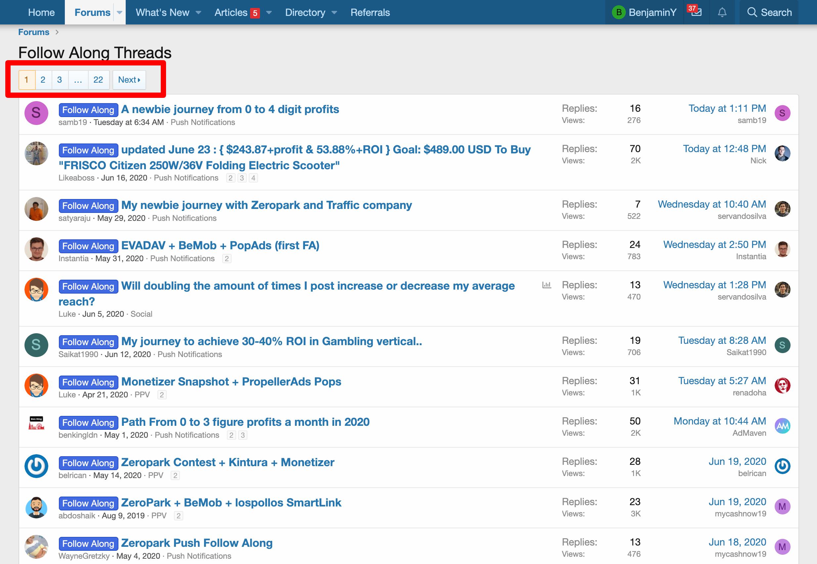Screen dimensions: 817x564
Task: Open the Referrals menu item
Action: click(x=370, y=12)
